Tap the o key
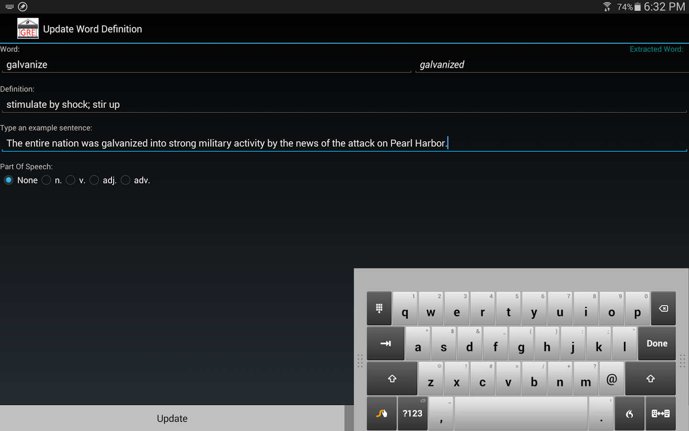Image resolution: width=689 pixels, height=431 pixels. 611,308
